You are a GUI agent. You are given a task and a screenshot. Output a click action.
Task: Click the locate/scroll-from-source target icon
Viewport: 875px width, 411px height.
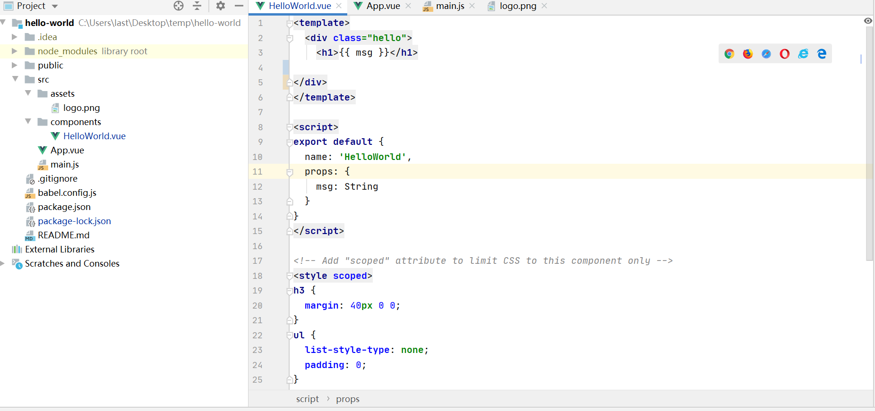point(179,6)
